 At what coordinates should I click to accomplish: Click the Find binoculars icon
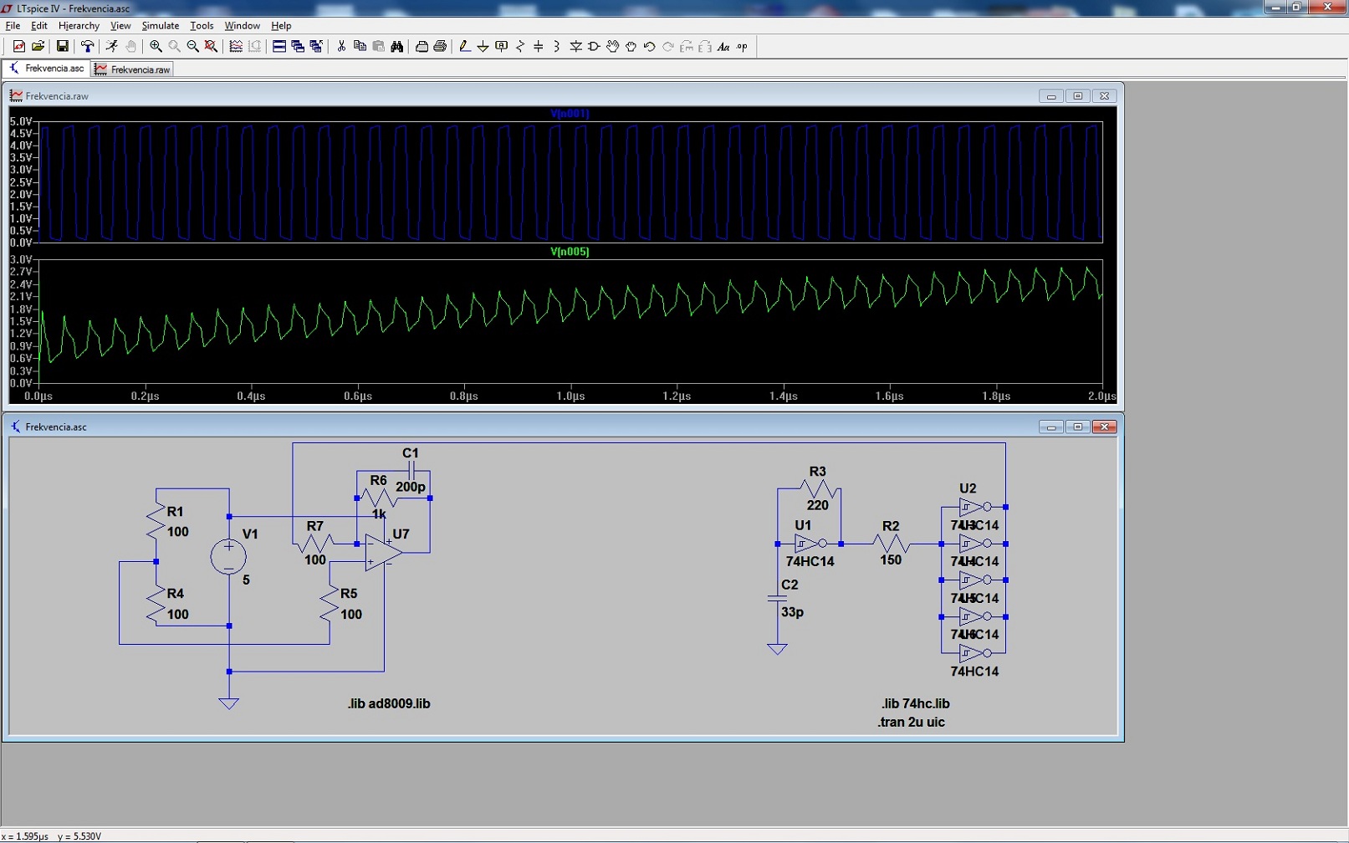pos(397,47)
